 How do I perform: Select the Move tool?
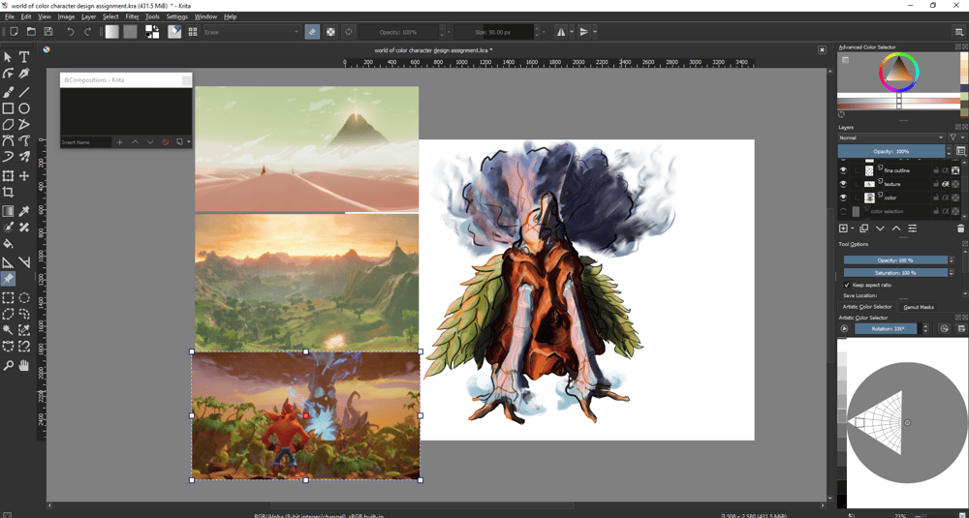coord(24,176)
